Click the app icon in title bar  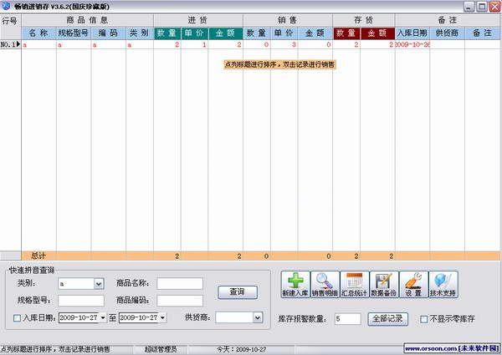pyautogui.click(x=7, y=6)
